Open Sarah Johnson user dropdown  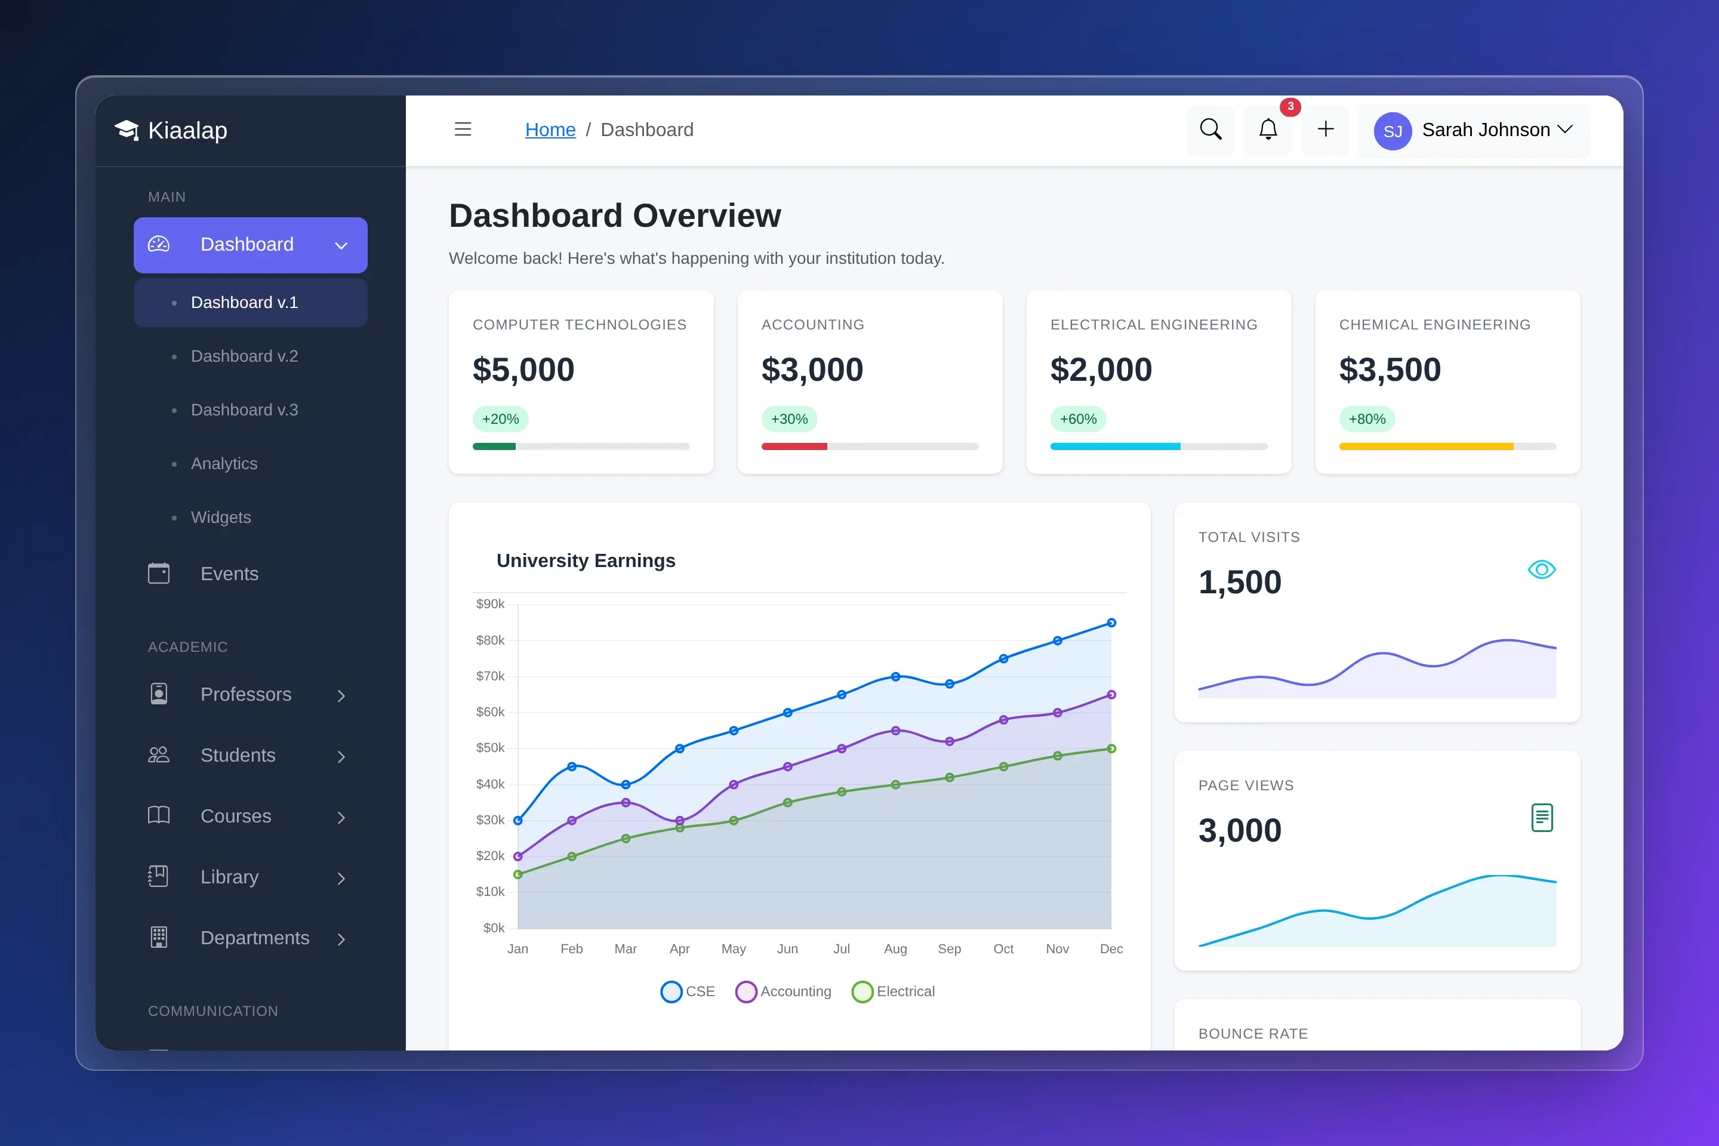pyautogui.click(x=1474, y=131)
